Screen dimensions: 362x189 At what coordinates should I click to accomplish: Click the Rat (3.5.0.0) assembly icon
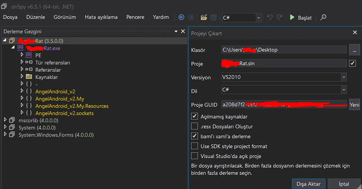pyautogui.click(x=12, y=41)
